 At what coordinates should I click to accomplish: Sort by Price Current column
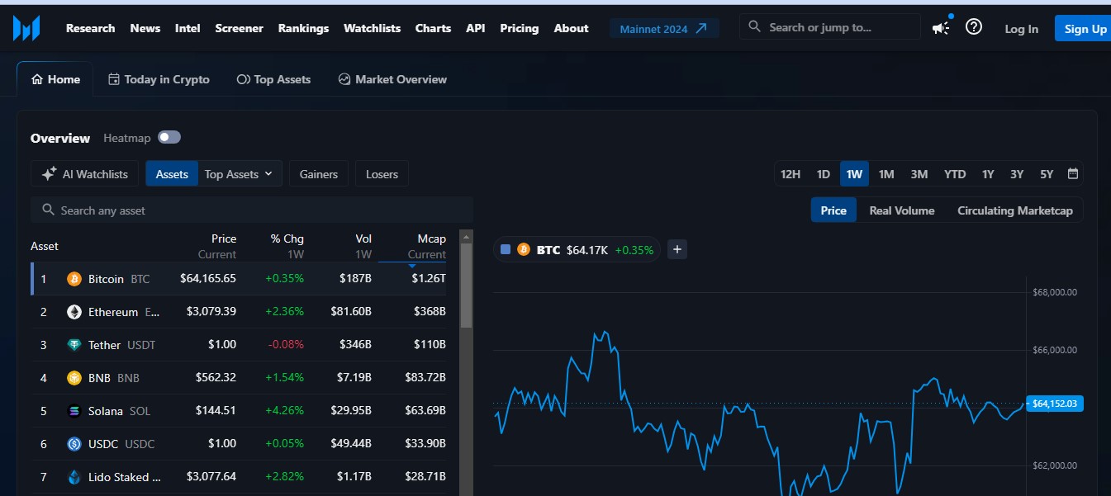click(x=217, y=246)
